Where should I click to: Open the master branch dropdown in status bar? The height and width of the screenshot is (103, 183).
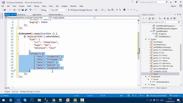[x=175, y=96]
